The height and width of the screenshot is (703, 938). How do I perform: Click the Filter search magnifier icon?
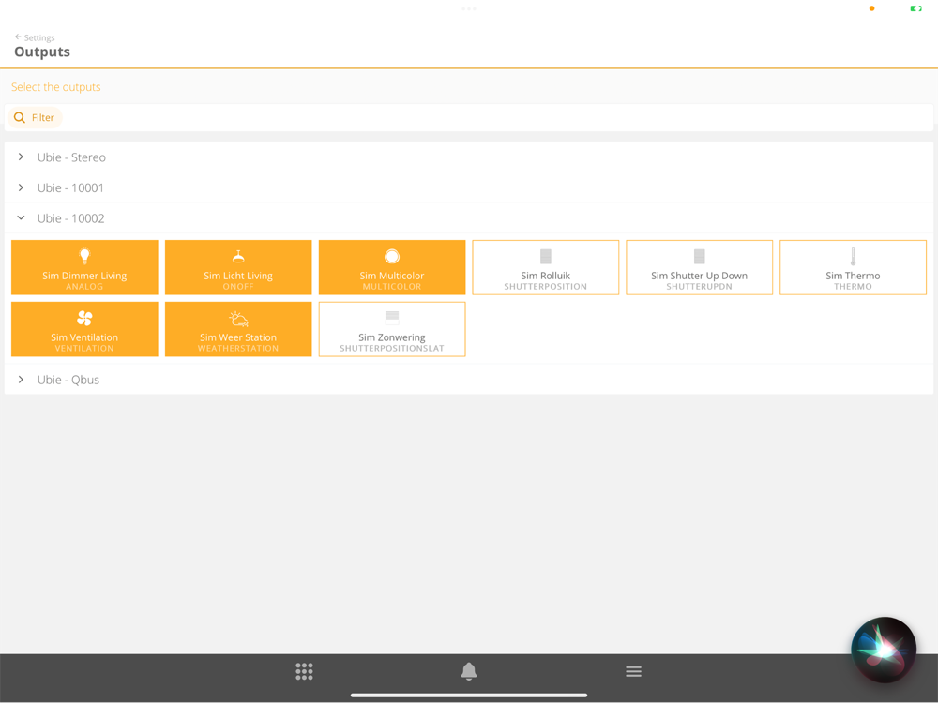click(x=20, y=118)
